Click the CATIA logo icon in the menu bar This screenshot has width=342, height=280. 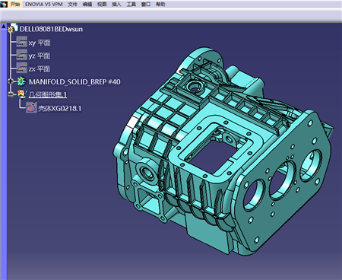pos(4,4)
